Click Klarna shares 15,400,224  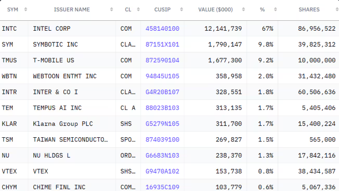(317, 124)
